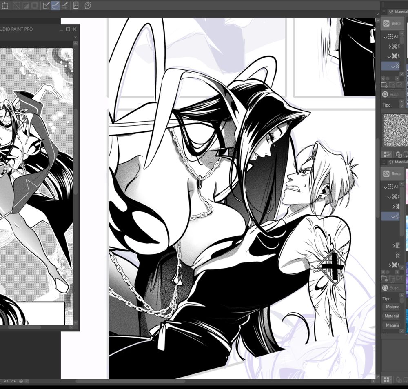The width and height of the screenshot is (408, 389).
Task: Click the sub-view manga page thumbnail
Action: tap(36, 186)
